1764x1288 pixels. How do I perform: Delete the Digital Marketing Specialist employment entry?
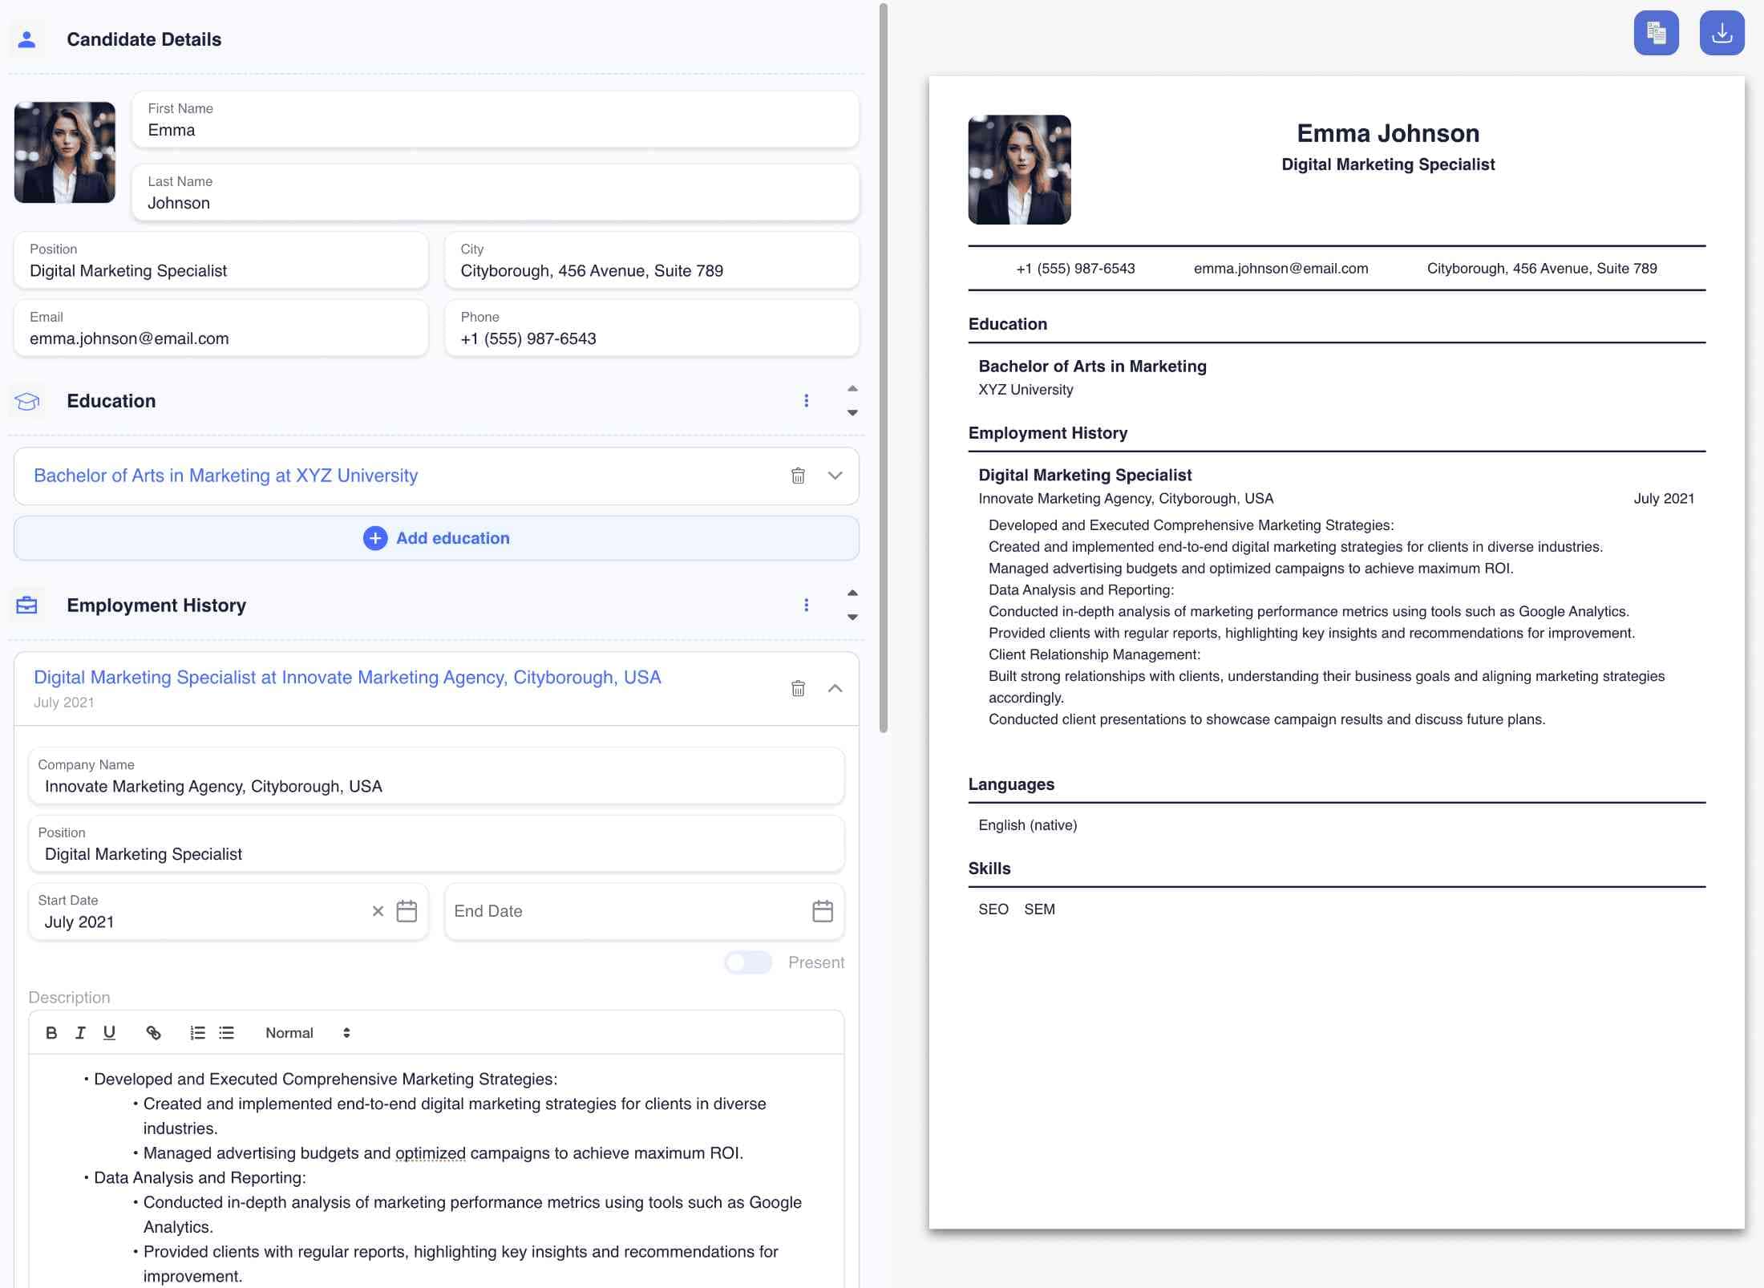point(798,688)
